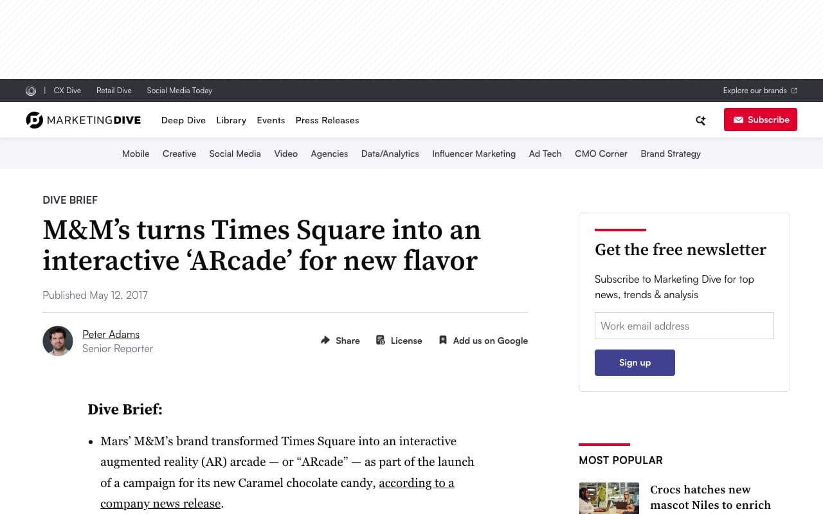
Task: Select the Social Media topic tab
Action: [x=235, y=154]
